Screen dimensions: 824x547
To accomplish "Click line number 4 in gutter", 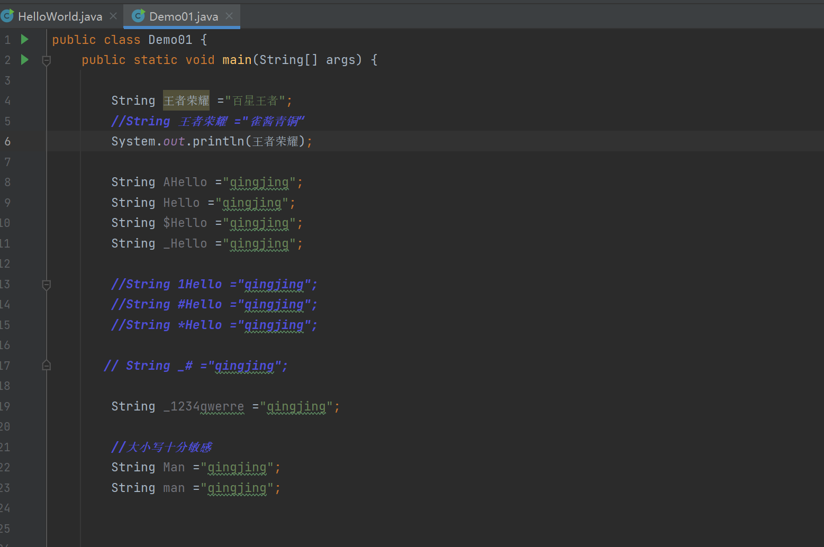I will click(x=7, y=101).
